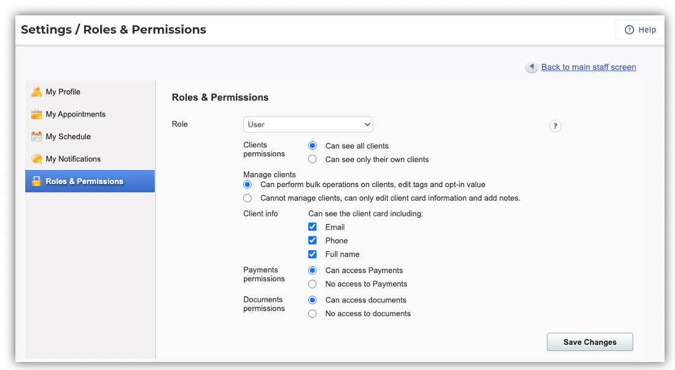Click the "Client info" label
675x370 pixels.
click(260, 214)
